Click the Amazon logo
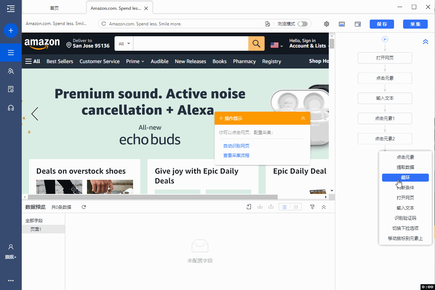This screenshot has width=435, height=290. pyautogui.click(x=42, y=44)
